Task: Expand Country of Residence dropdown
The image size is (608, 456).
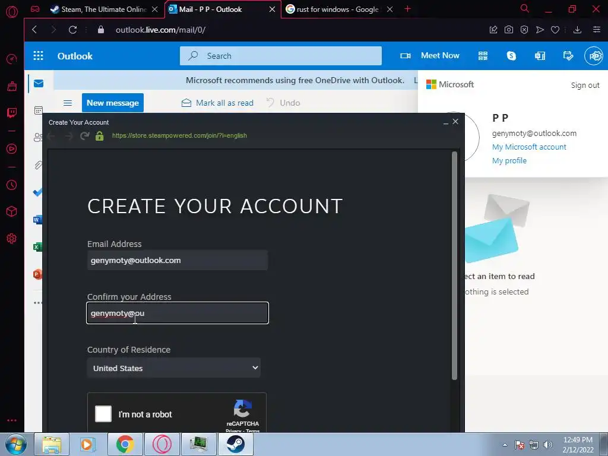Action: 174,368
